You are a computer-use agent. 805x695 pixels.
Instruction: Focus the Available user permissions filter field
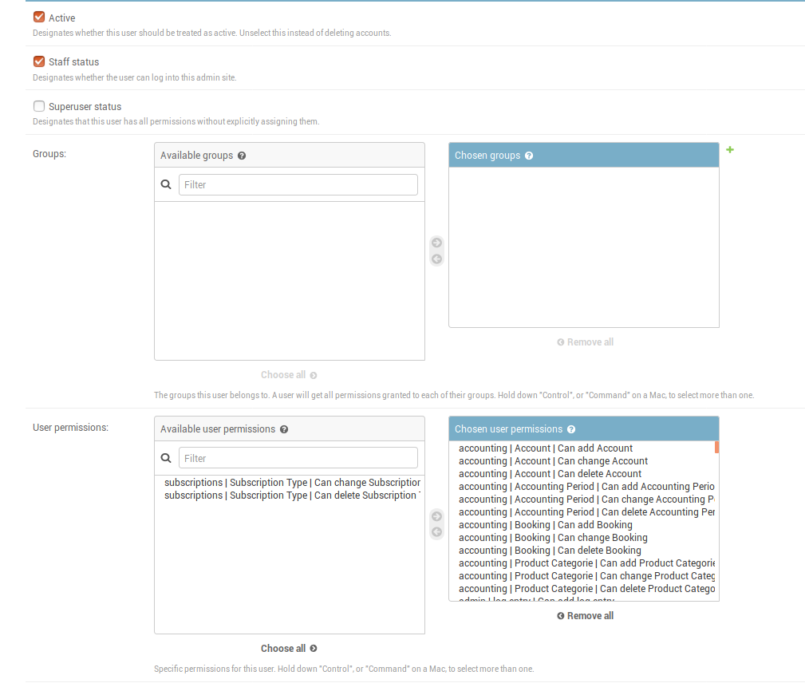point(298,458)
